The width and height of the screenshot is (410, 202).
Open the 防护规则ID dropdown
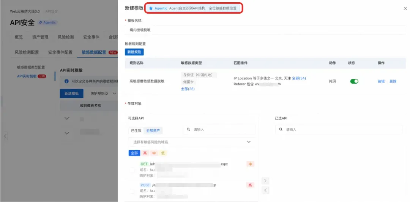click(103, 93)
